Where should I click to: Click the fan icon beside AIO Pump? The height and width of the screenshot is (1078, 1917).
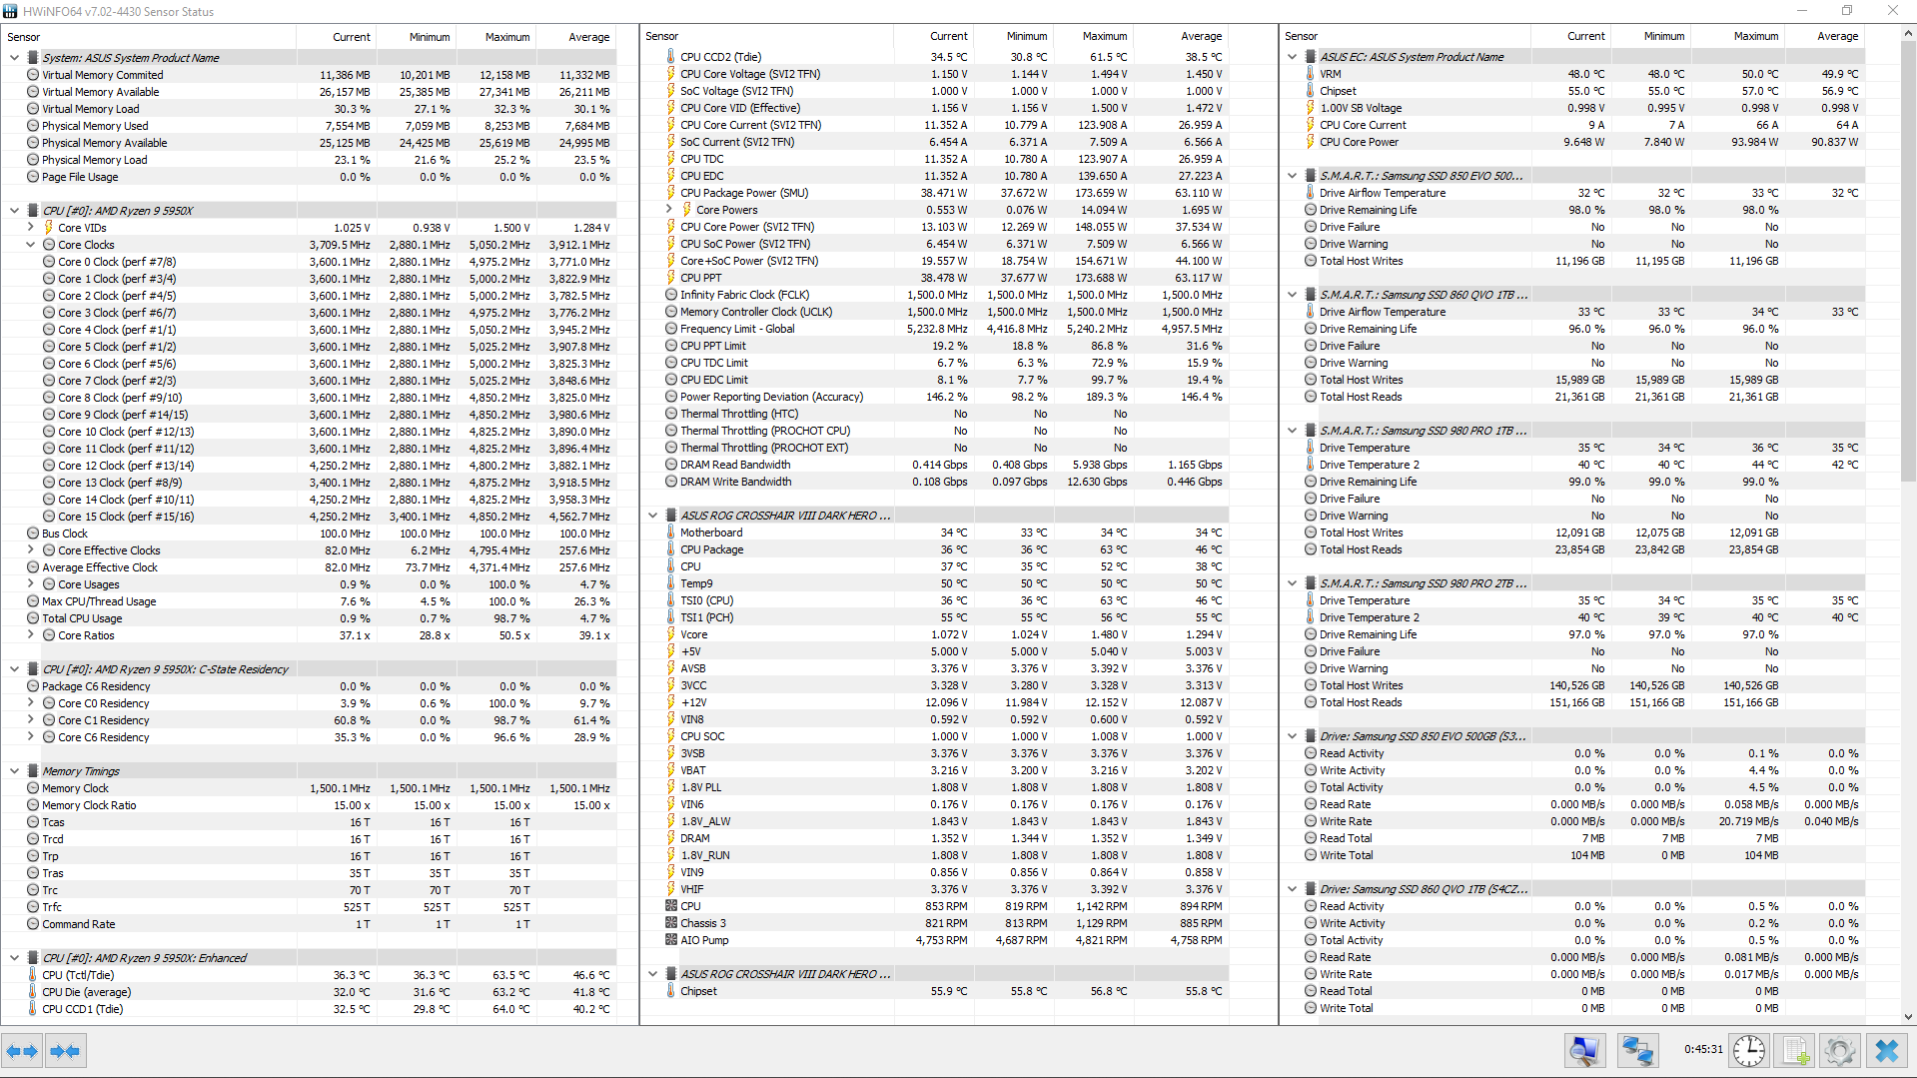pos(671,940)
